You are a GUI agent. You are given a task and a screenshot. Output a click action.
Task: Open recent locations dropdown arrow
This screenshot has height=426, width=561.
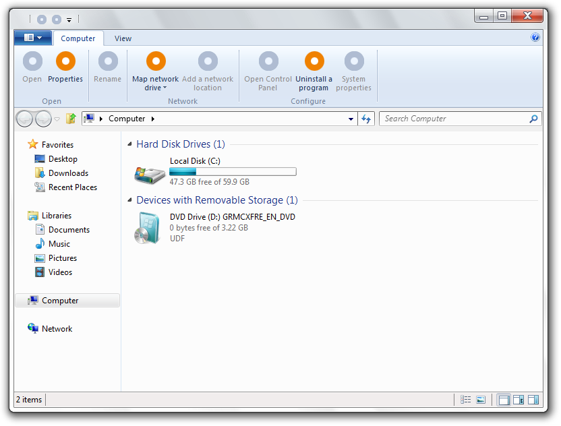pyautogui.click(x=57, y=119)
